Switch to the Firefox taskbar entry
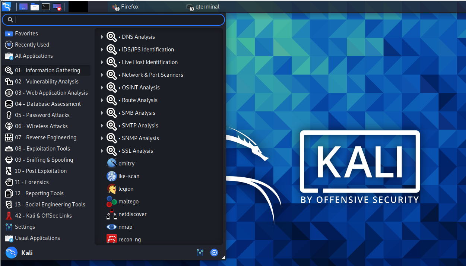Image resolution: width=466 pixels, height=266 pixels. [x=125, y=7]
